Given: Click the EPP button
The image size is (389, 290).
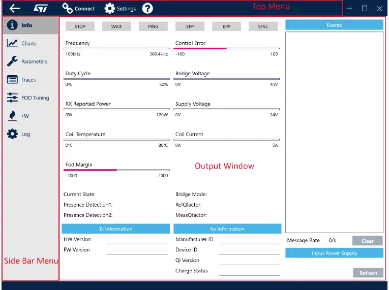Looking at the screenshot, I should point(226,26).
